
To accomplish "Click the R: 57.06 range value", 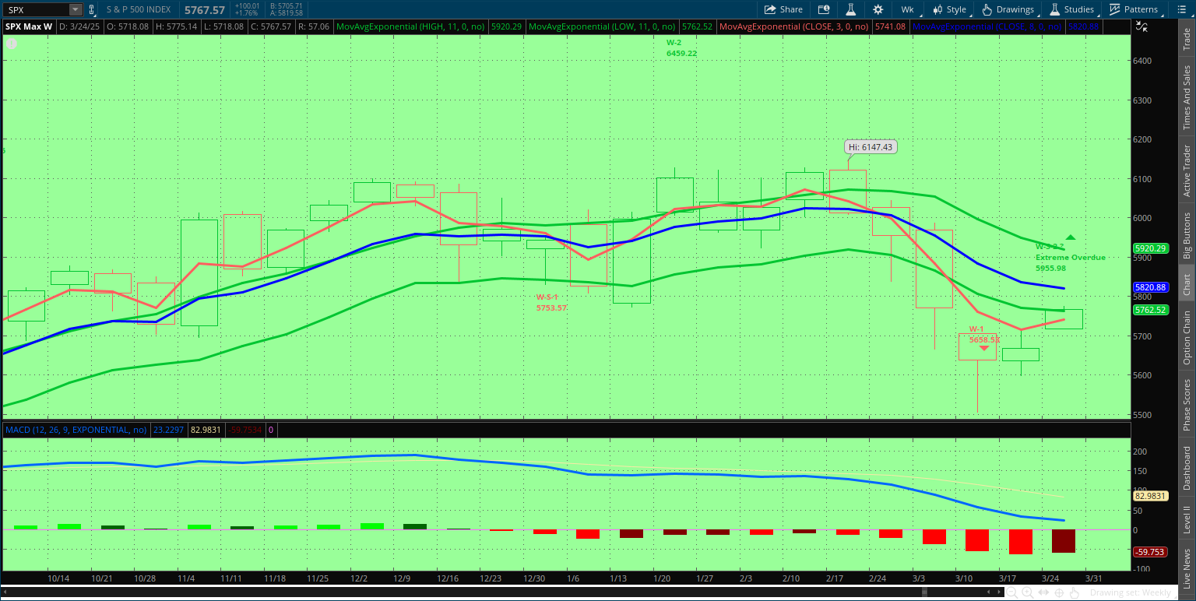I will pos(314,26).
